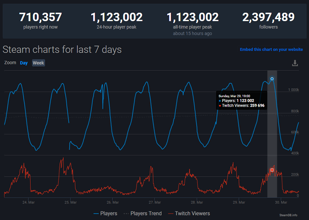Click the '27. Mar' date axis label
The image size is (309, 220).
click(x=154, y=203)
